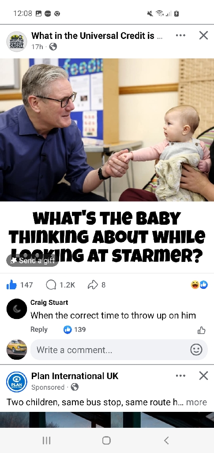Open the three-dot menu on Universal Credit post

(180, 35)
